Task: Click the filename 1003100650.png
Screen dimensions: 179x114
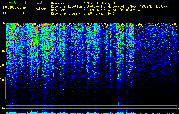Action: tap(15, 8)
